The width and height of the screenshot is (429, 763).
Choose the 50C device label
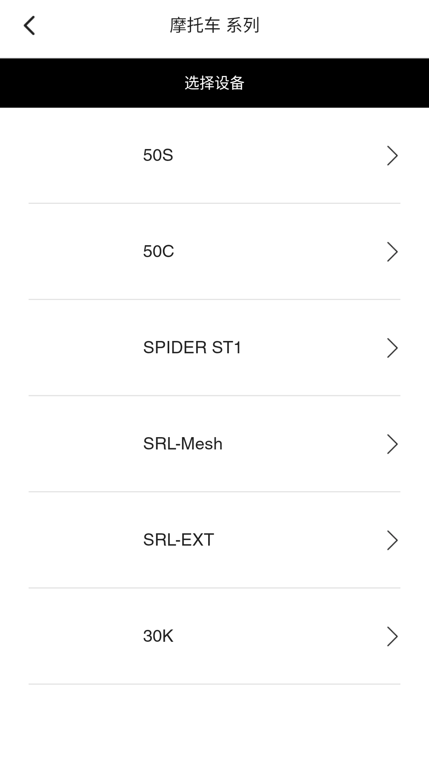click(x=158, y=252)
